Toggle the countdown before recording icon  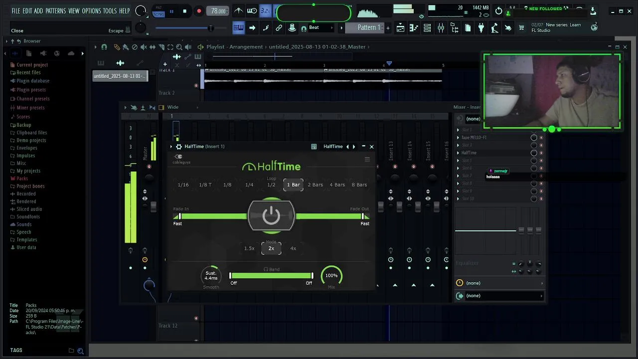click(266, 11)
